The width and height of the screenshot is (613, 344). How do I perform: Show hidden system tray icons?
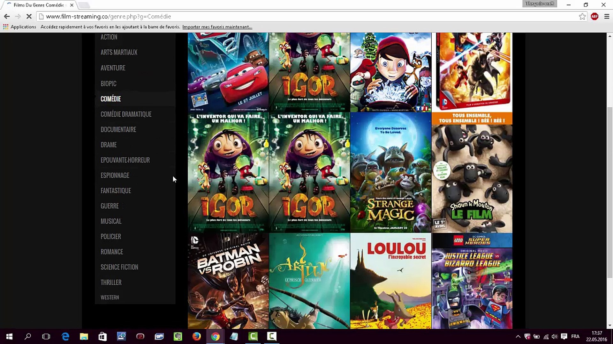(518, 336)
